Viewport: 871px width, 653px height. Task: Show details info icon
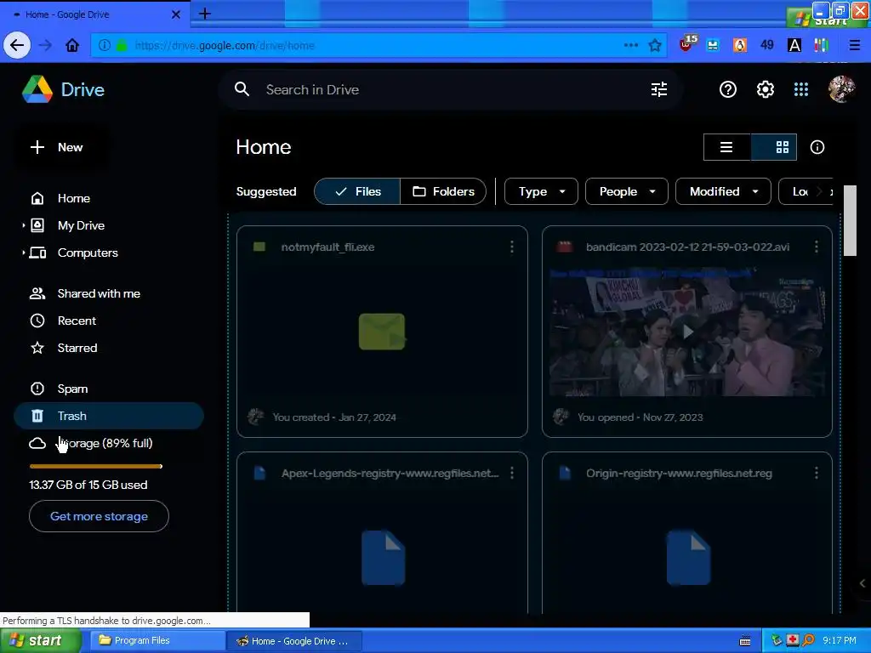pyautogui.click(x=817, y=147)
